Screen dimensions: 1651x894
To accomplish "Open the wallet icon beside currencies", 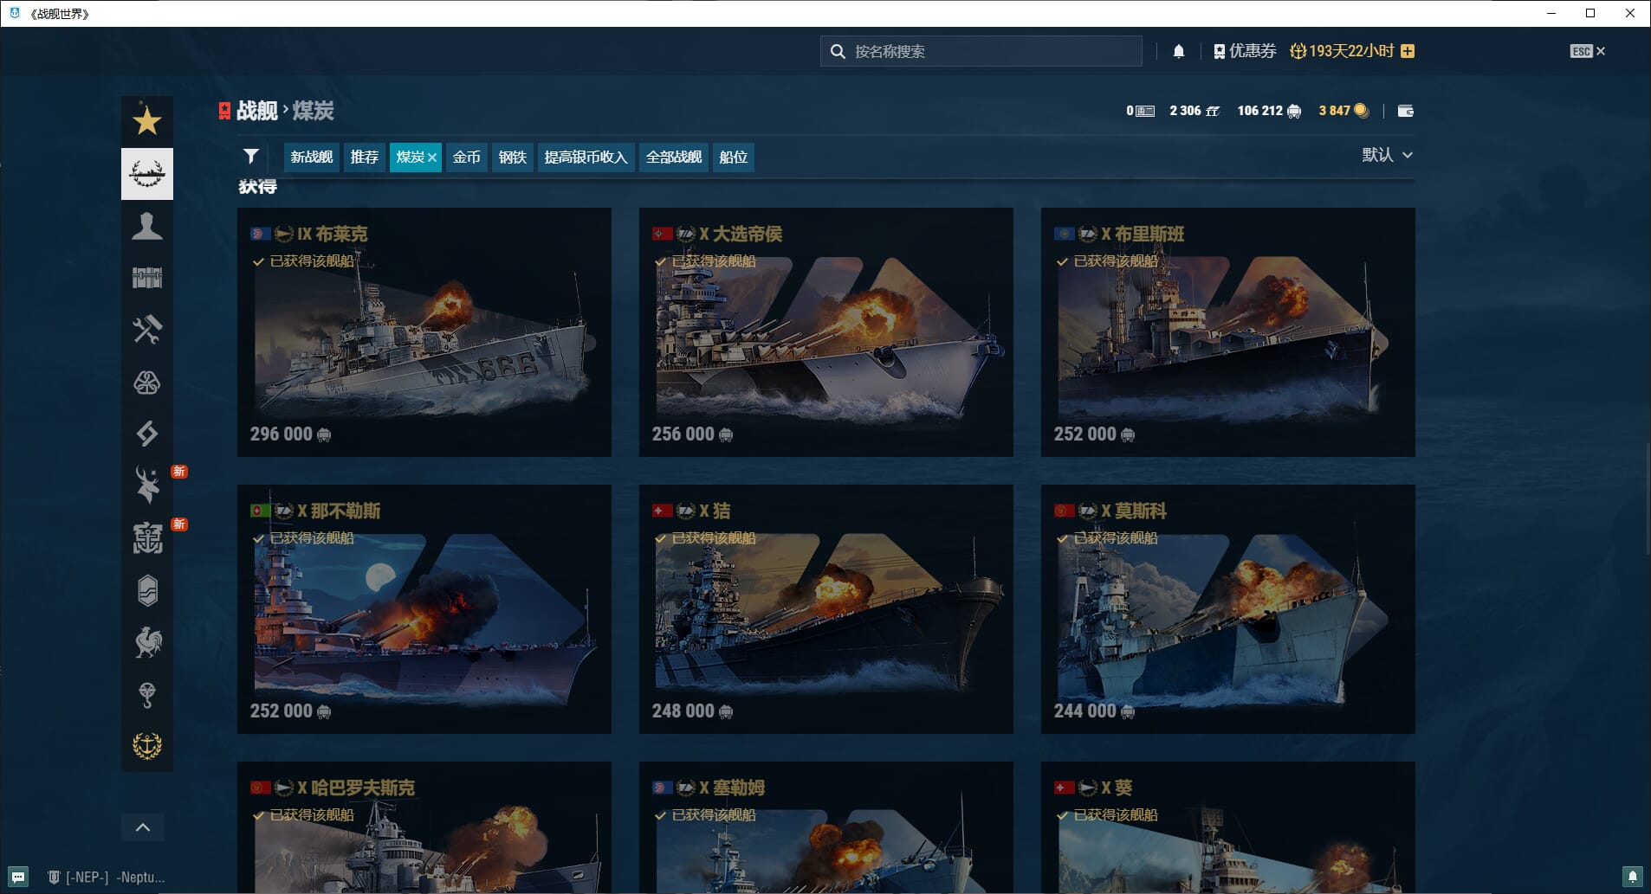I will 1405,111.
